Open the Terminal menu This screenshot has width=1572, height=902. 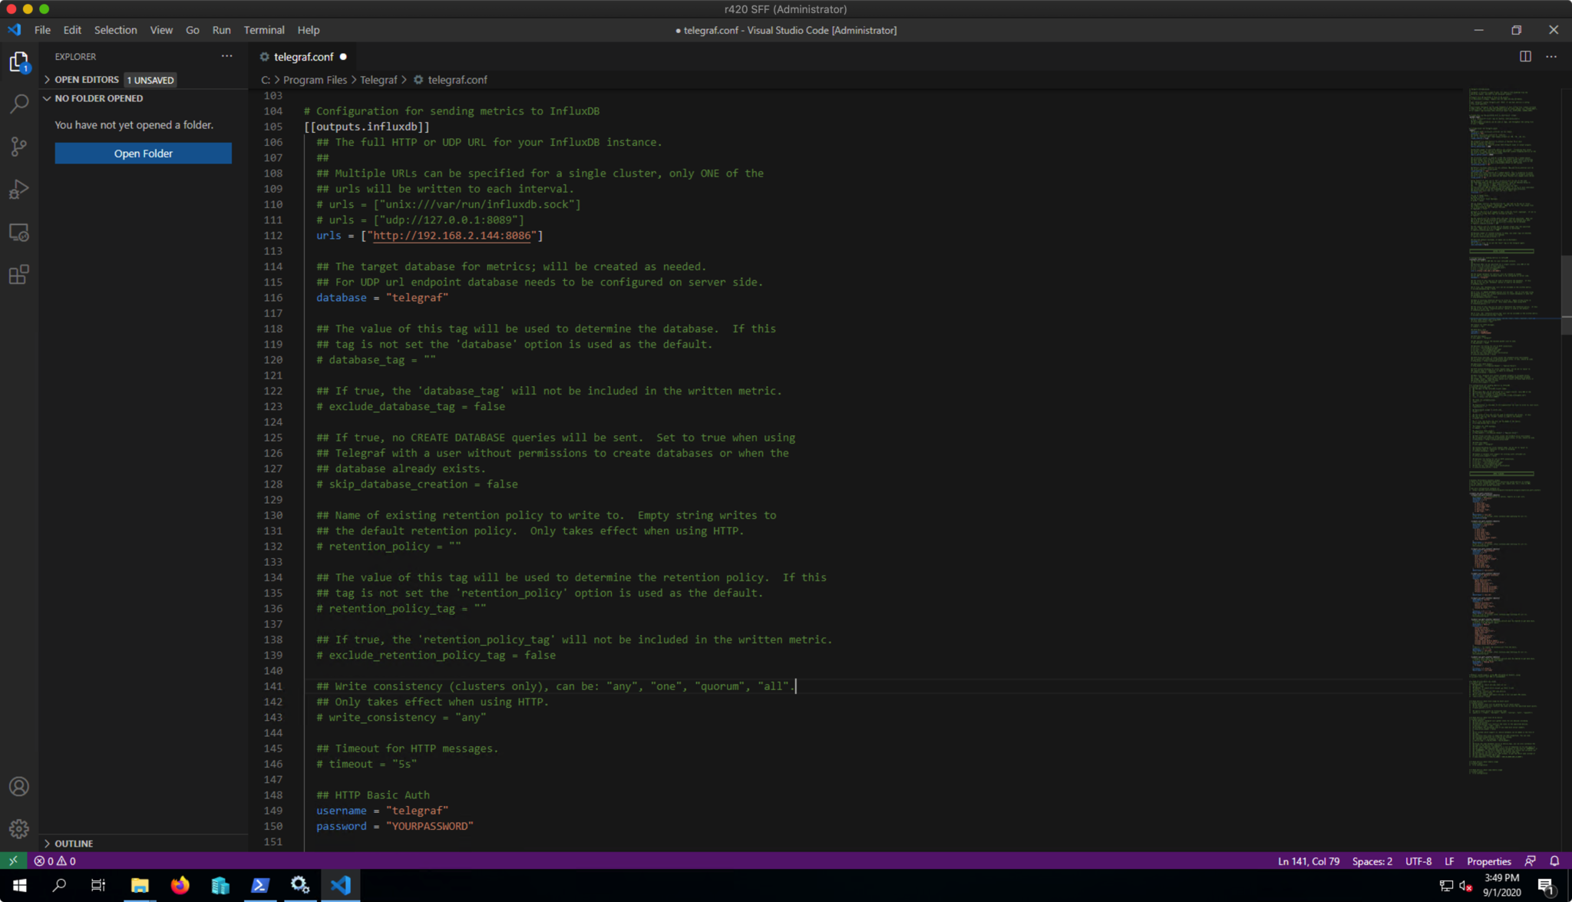pos(263,30)
